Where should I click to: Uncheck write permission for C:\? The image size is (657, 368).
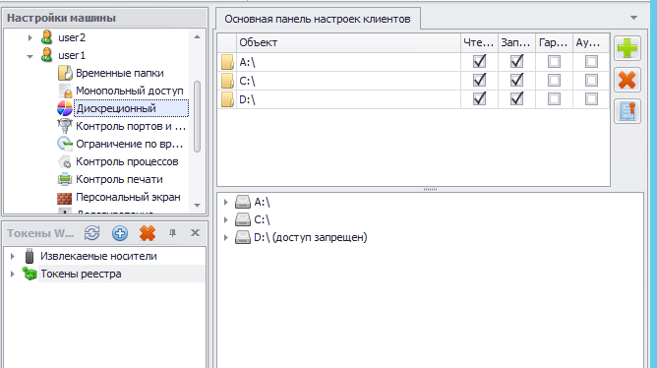click(x=516, y=81)
